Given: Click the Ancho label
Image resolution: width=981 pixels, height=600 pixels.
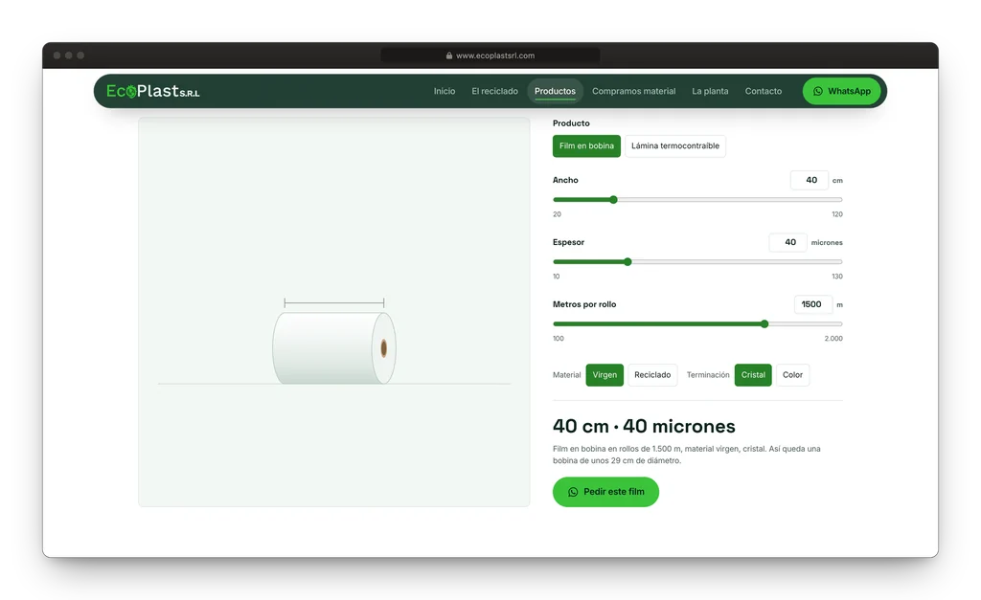Looking at the screenshot, I should click(x=565, y=180).
